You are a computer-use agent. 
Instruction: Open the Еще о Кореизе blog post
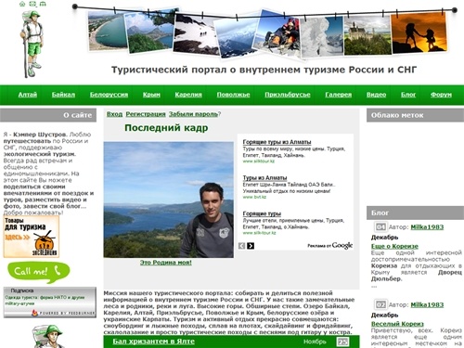[x=394, y=246]
